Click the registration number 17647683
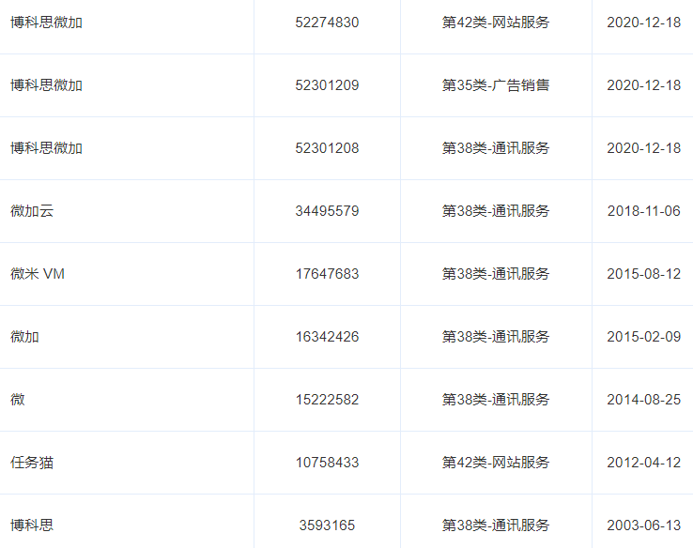The height and width of the screenshot is (548, 693). click(x=327, y=274)
